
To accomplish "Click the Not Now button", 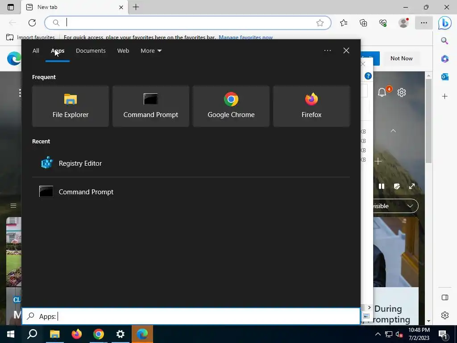I will click(401, 59).
